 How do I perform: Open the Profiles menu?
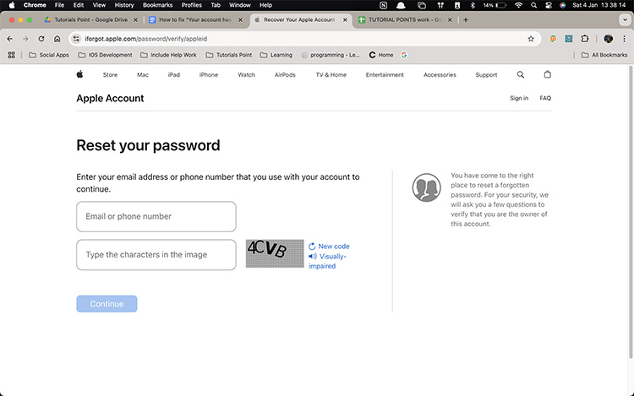pos(192,5)
